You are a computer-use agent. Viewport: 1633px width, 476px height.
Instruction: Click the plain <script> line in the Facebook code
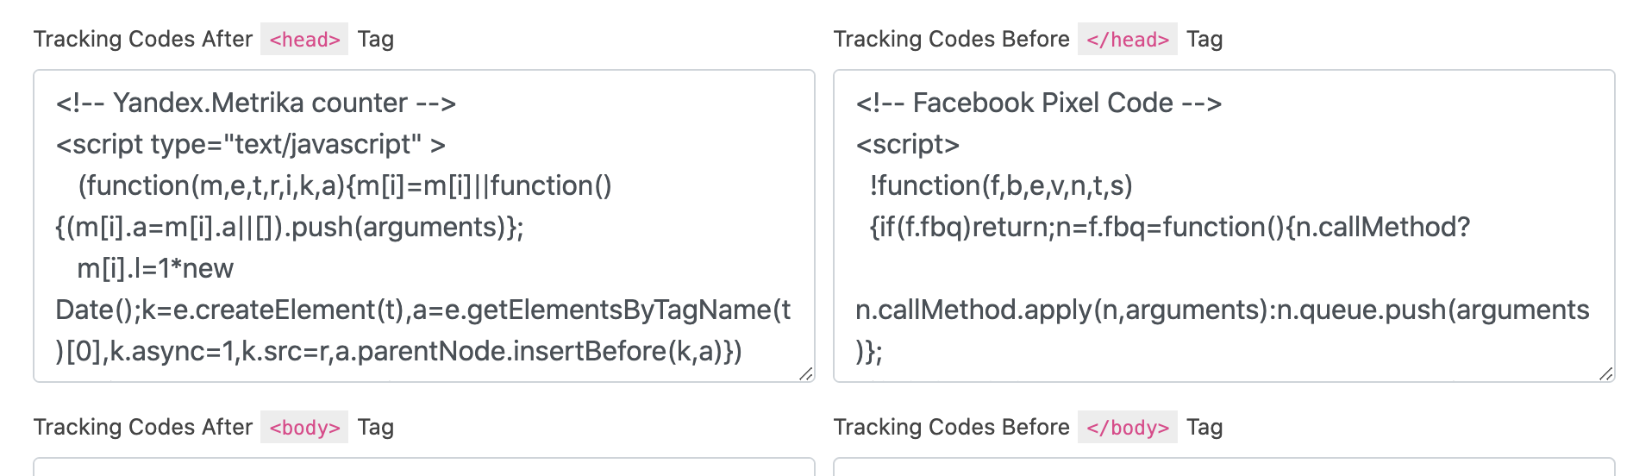click(908, 144)
